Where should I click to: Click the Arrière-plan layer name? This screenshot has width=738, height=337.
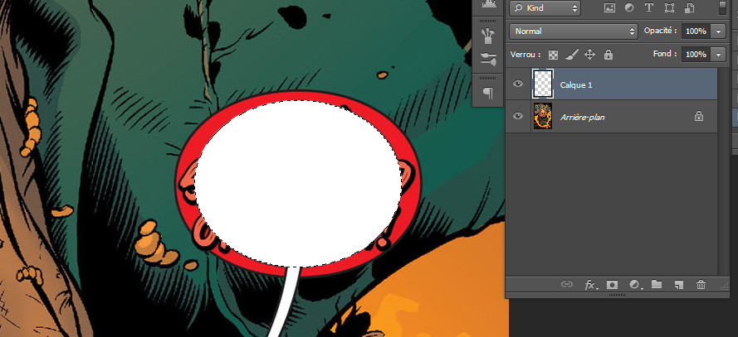click(582, 118)
